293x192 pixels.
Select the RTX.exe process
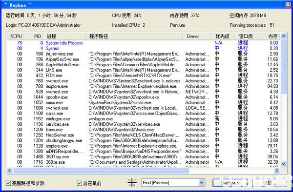pyautogui.click(x=144, y=76)
